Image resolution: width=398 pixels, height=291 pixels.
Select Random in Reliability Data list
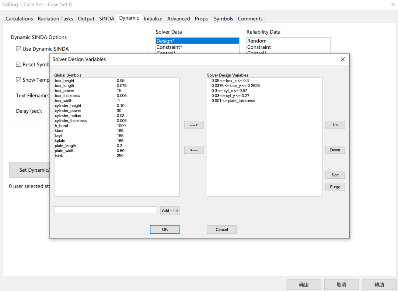[x=288, y=41]
